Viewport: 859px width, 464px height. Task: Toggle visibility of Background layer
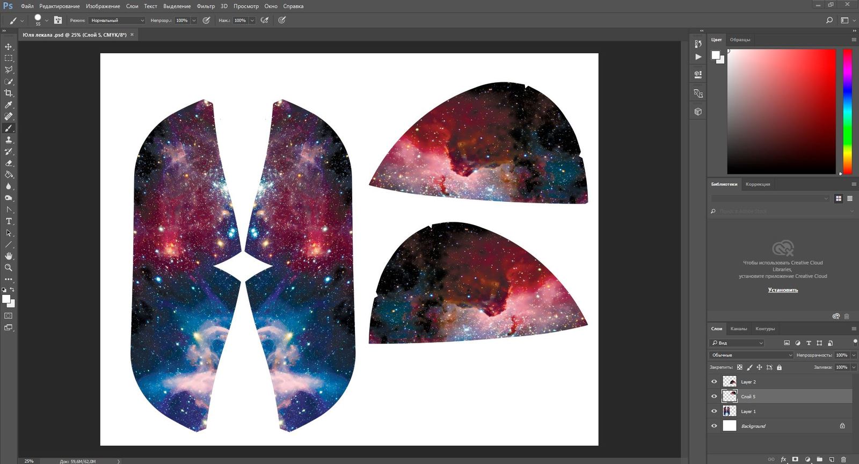click(714, 426)
